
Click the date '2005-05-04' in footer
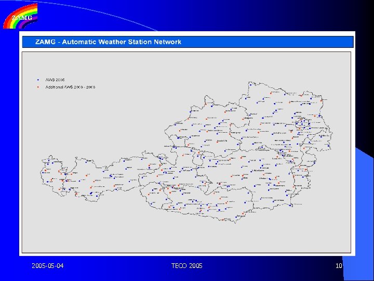pyautogui.click(x=48, y=266)
